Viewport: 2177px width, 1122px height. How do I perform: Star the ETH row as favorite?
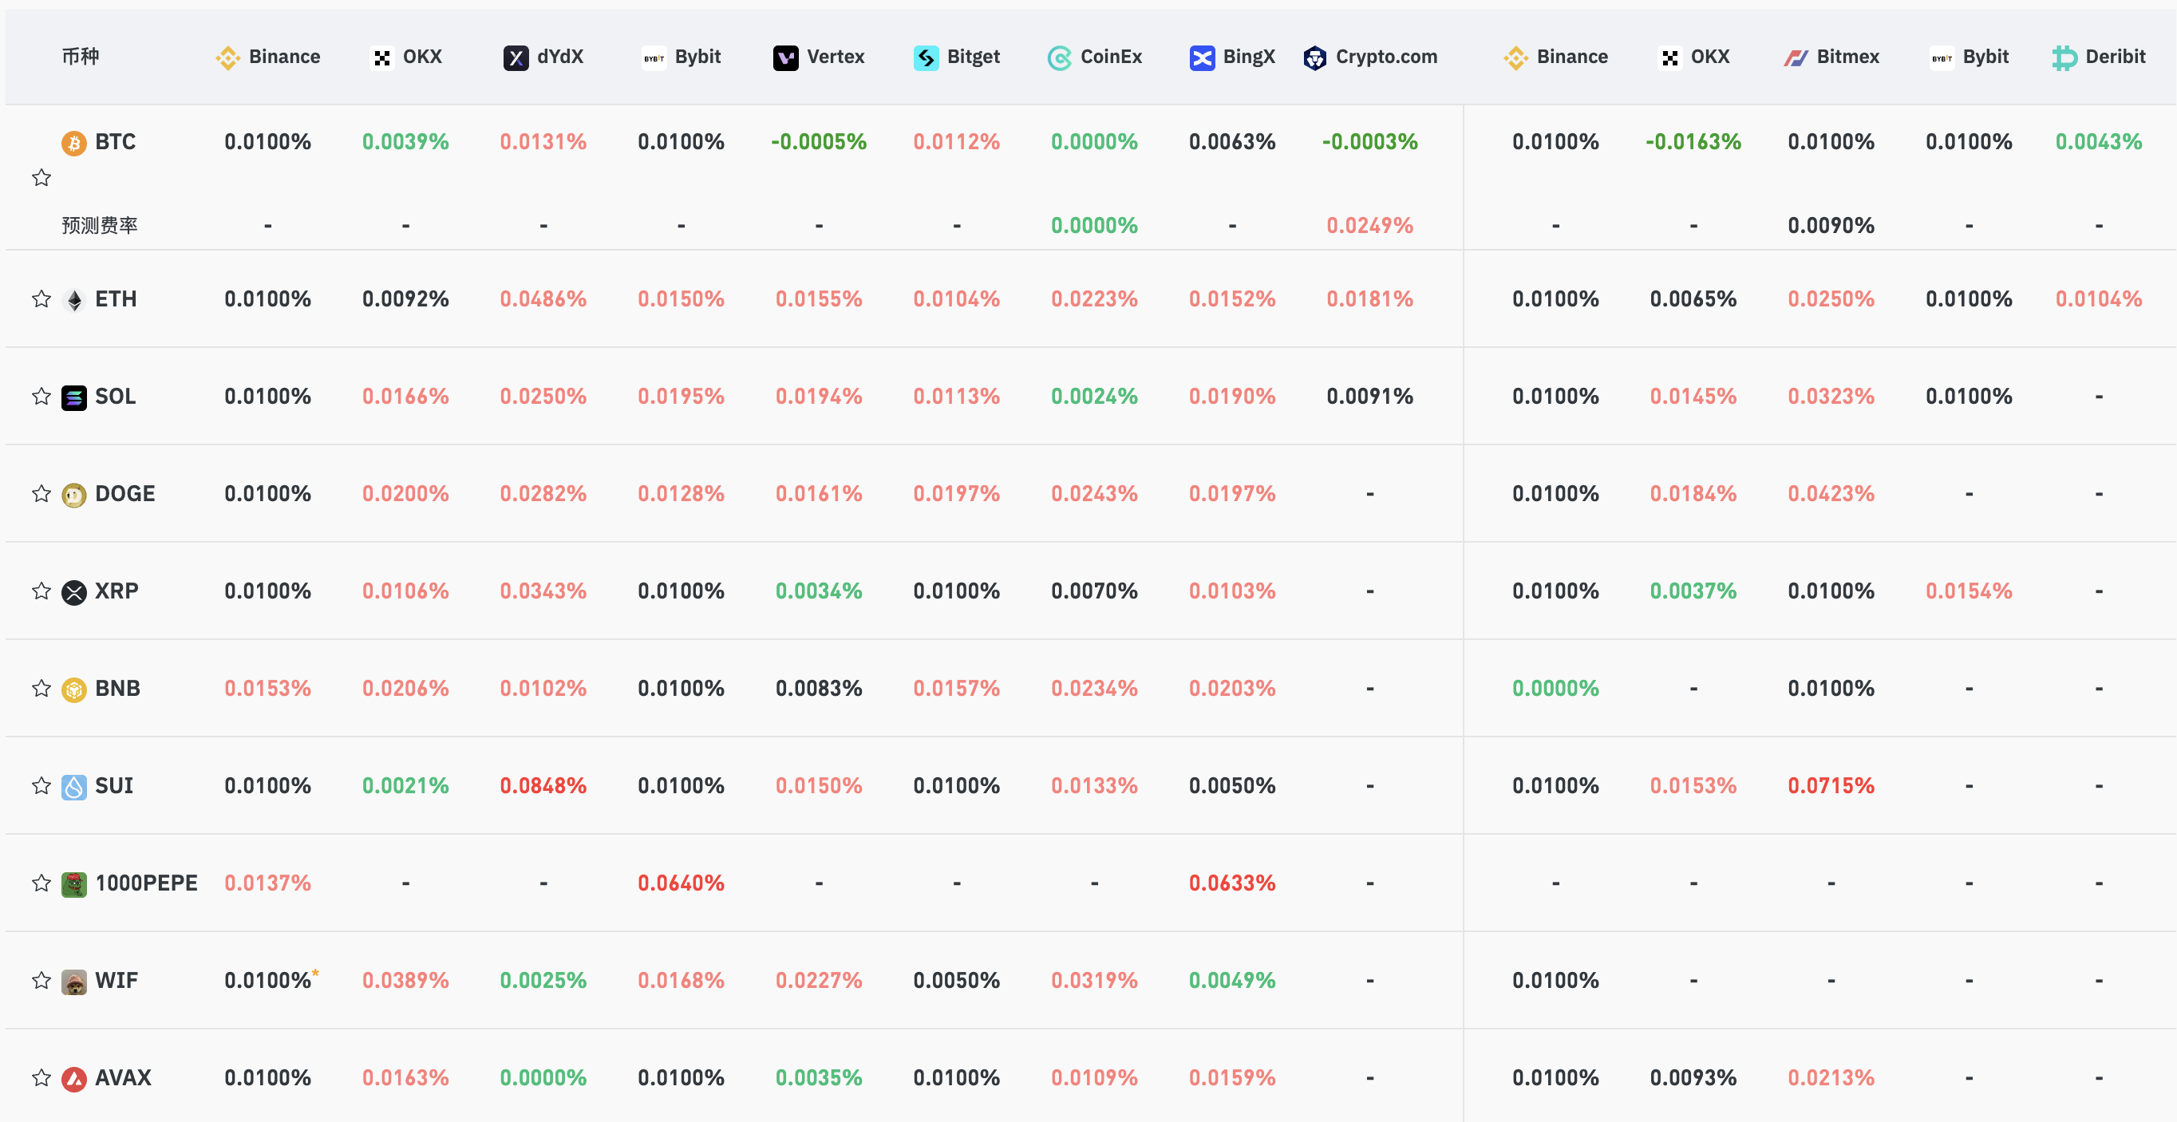point(41,299)
